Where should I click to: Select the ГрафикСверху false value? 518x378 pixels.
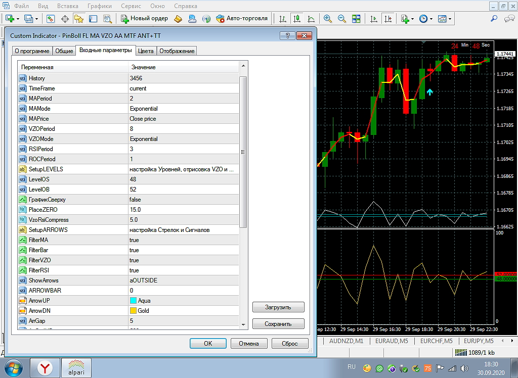point(183,200)
